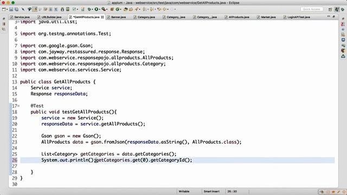347x195 pixels.
Task: Click the New Java Package icon
Action: click(112, 9)
